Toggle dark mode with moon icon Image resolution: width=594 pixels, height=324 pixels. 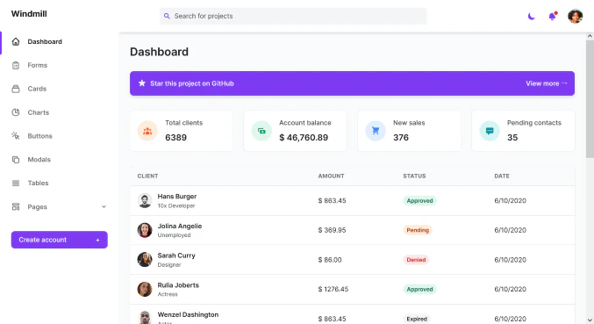pyautogui.click(x=532, y=17)
